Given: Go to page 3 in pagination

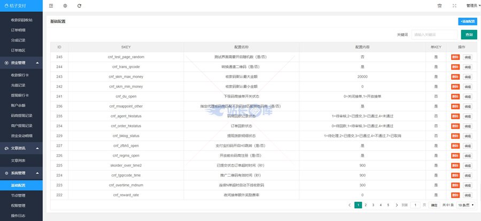Looking at the screenshot, I should click(373, 205).
